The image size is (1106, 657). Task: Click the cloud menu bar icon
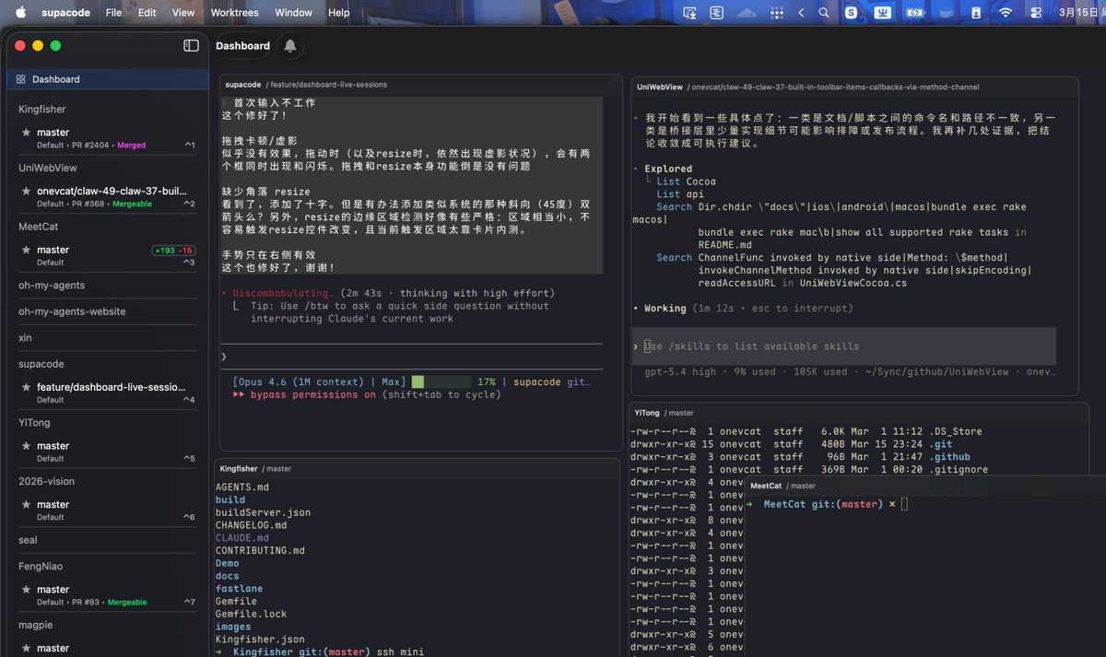click(747, 12)
